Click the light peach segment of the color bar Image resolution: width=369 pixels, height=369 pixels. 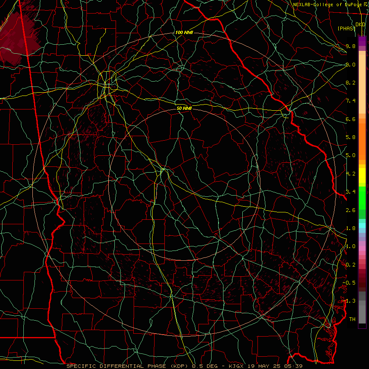tap(362, 84)
